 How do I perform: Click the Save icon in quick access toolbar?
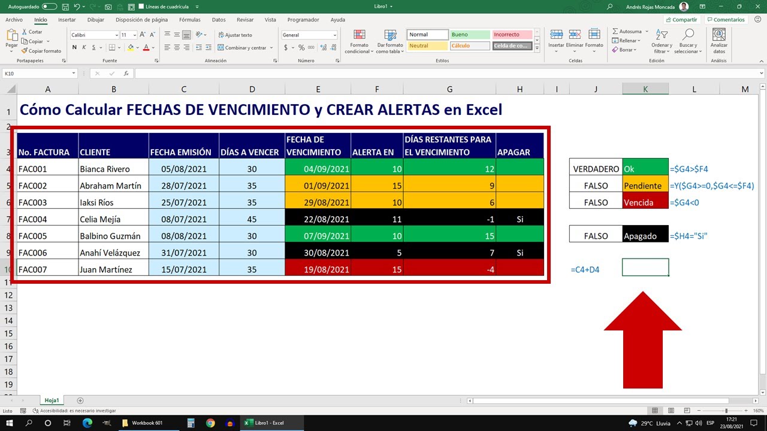pyautogui.click(x=66, y=7)
